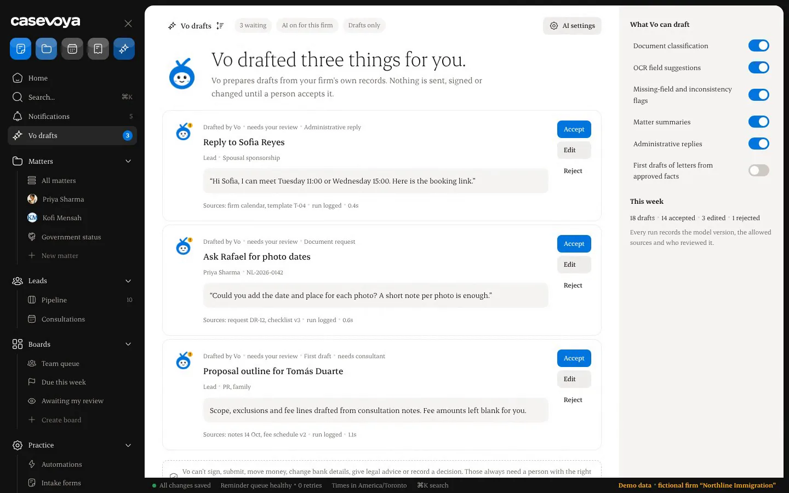The image size is (789, 493).
Task: Open the bookmark-book icon in top toolbar
Action: [x=98, y=49]
